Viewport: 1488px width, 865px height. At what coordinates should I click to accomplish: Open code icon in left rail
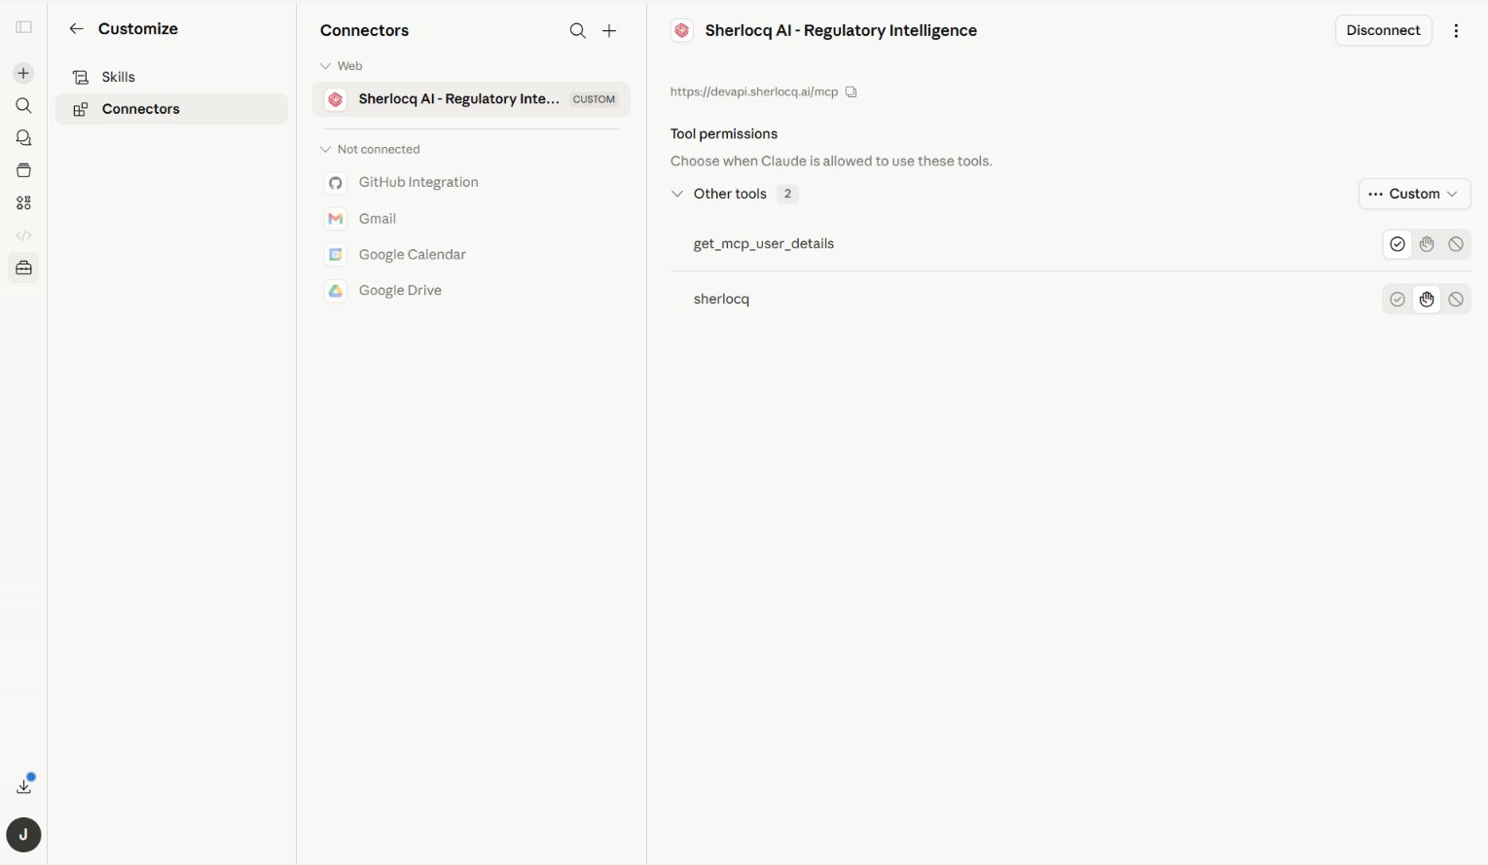tap(23, 235)
